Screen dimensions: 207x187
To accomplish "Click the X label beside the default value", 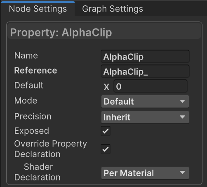I will [x=106, y=87].
